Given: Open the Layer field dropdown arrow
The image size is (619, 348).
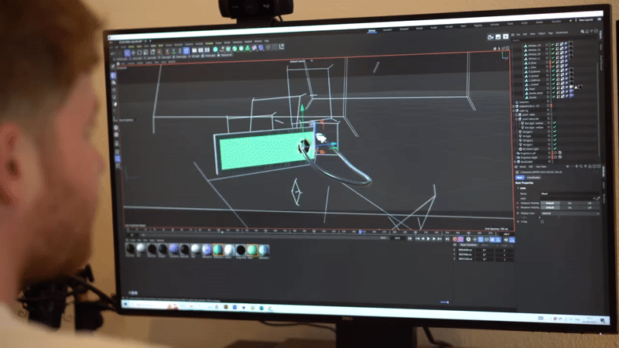Looking at the screenshot, I should [x=594, y=199].
